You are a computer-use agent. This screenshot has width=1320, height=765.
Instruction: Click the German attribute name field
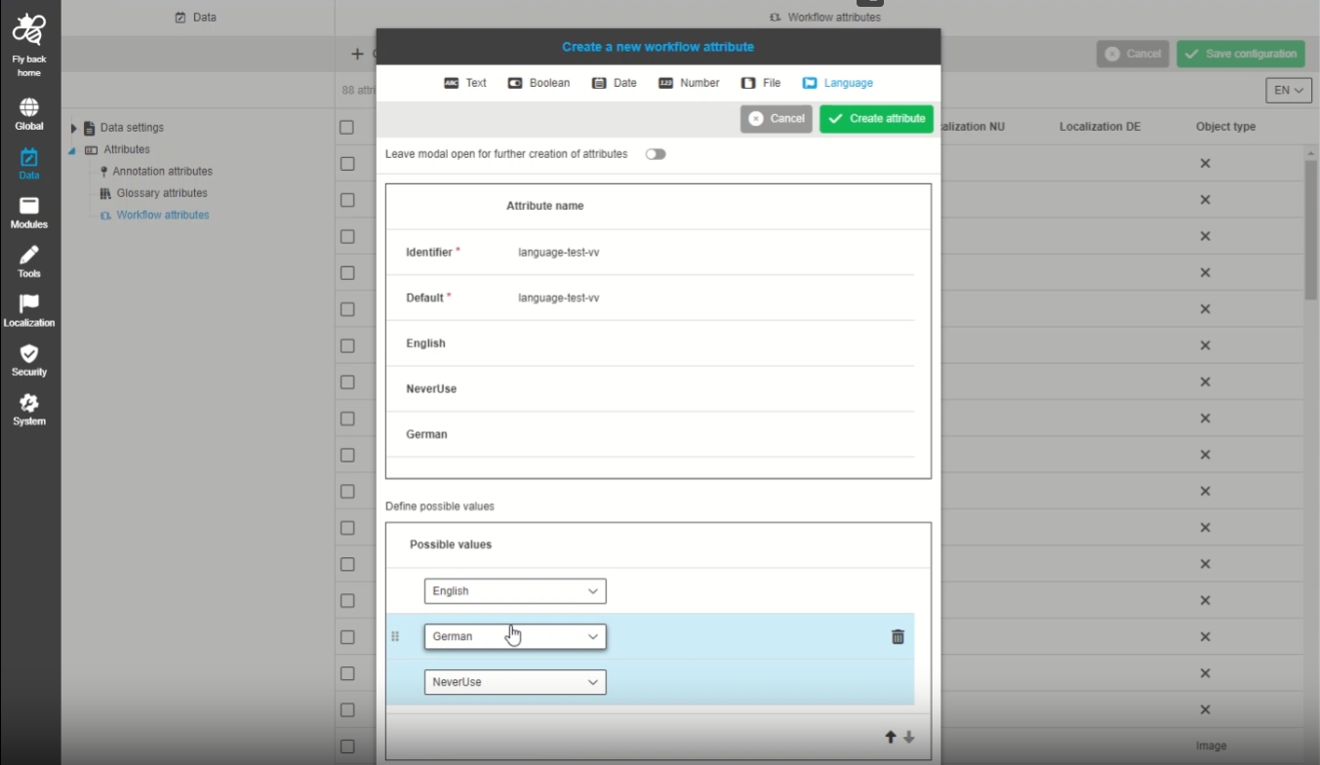(x=712, y=434)
